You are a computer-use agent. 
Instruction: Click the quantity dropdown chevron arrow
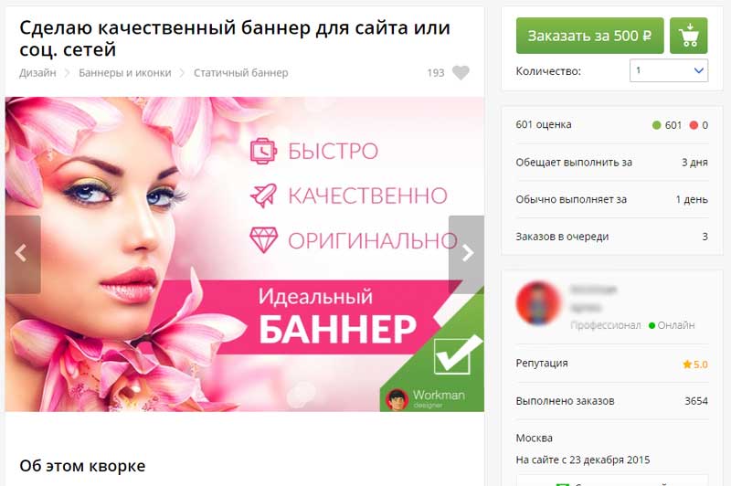(698, 71)
